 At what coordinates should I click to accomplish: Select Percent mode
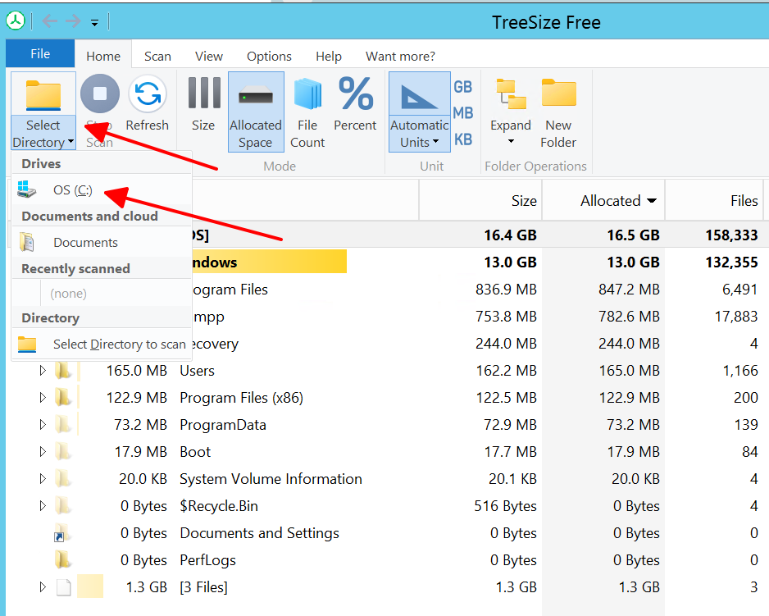click(x=355, y=104)
